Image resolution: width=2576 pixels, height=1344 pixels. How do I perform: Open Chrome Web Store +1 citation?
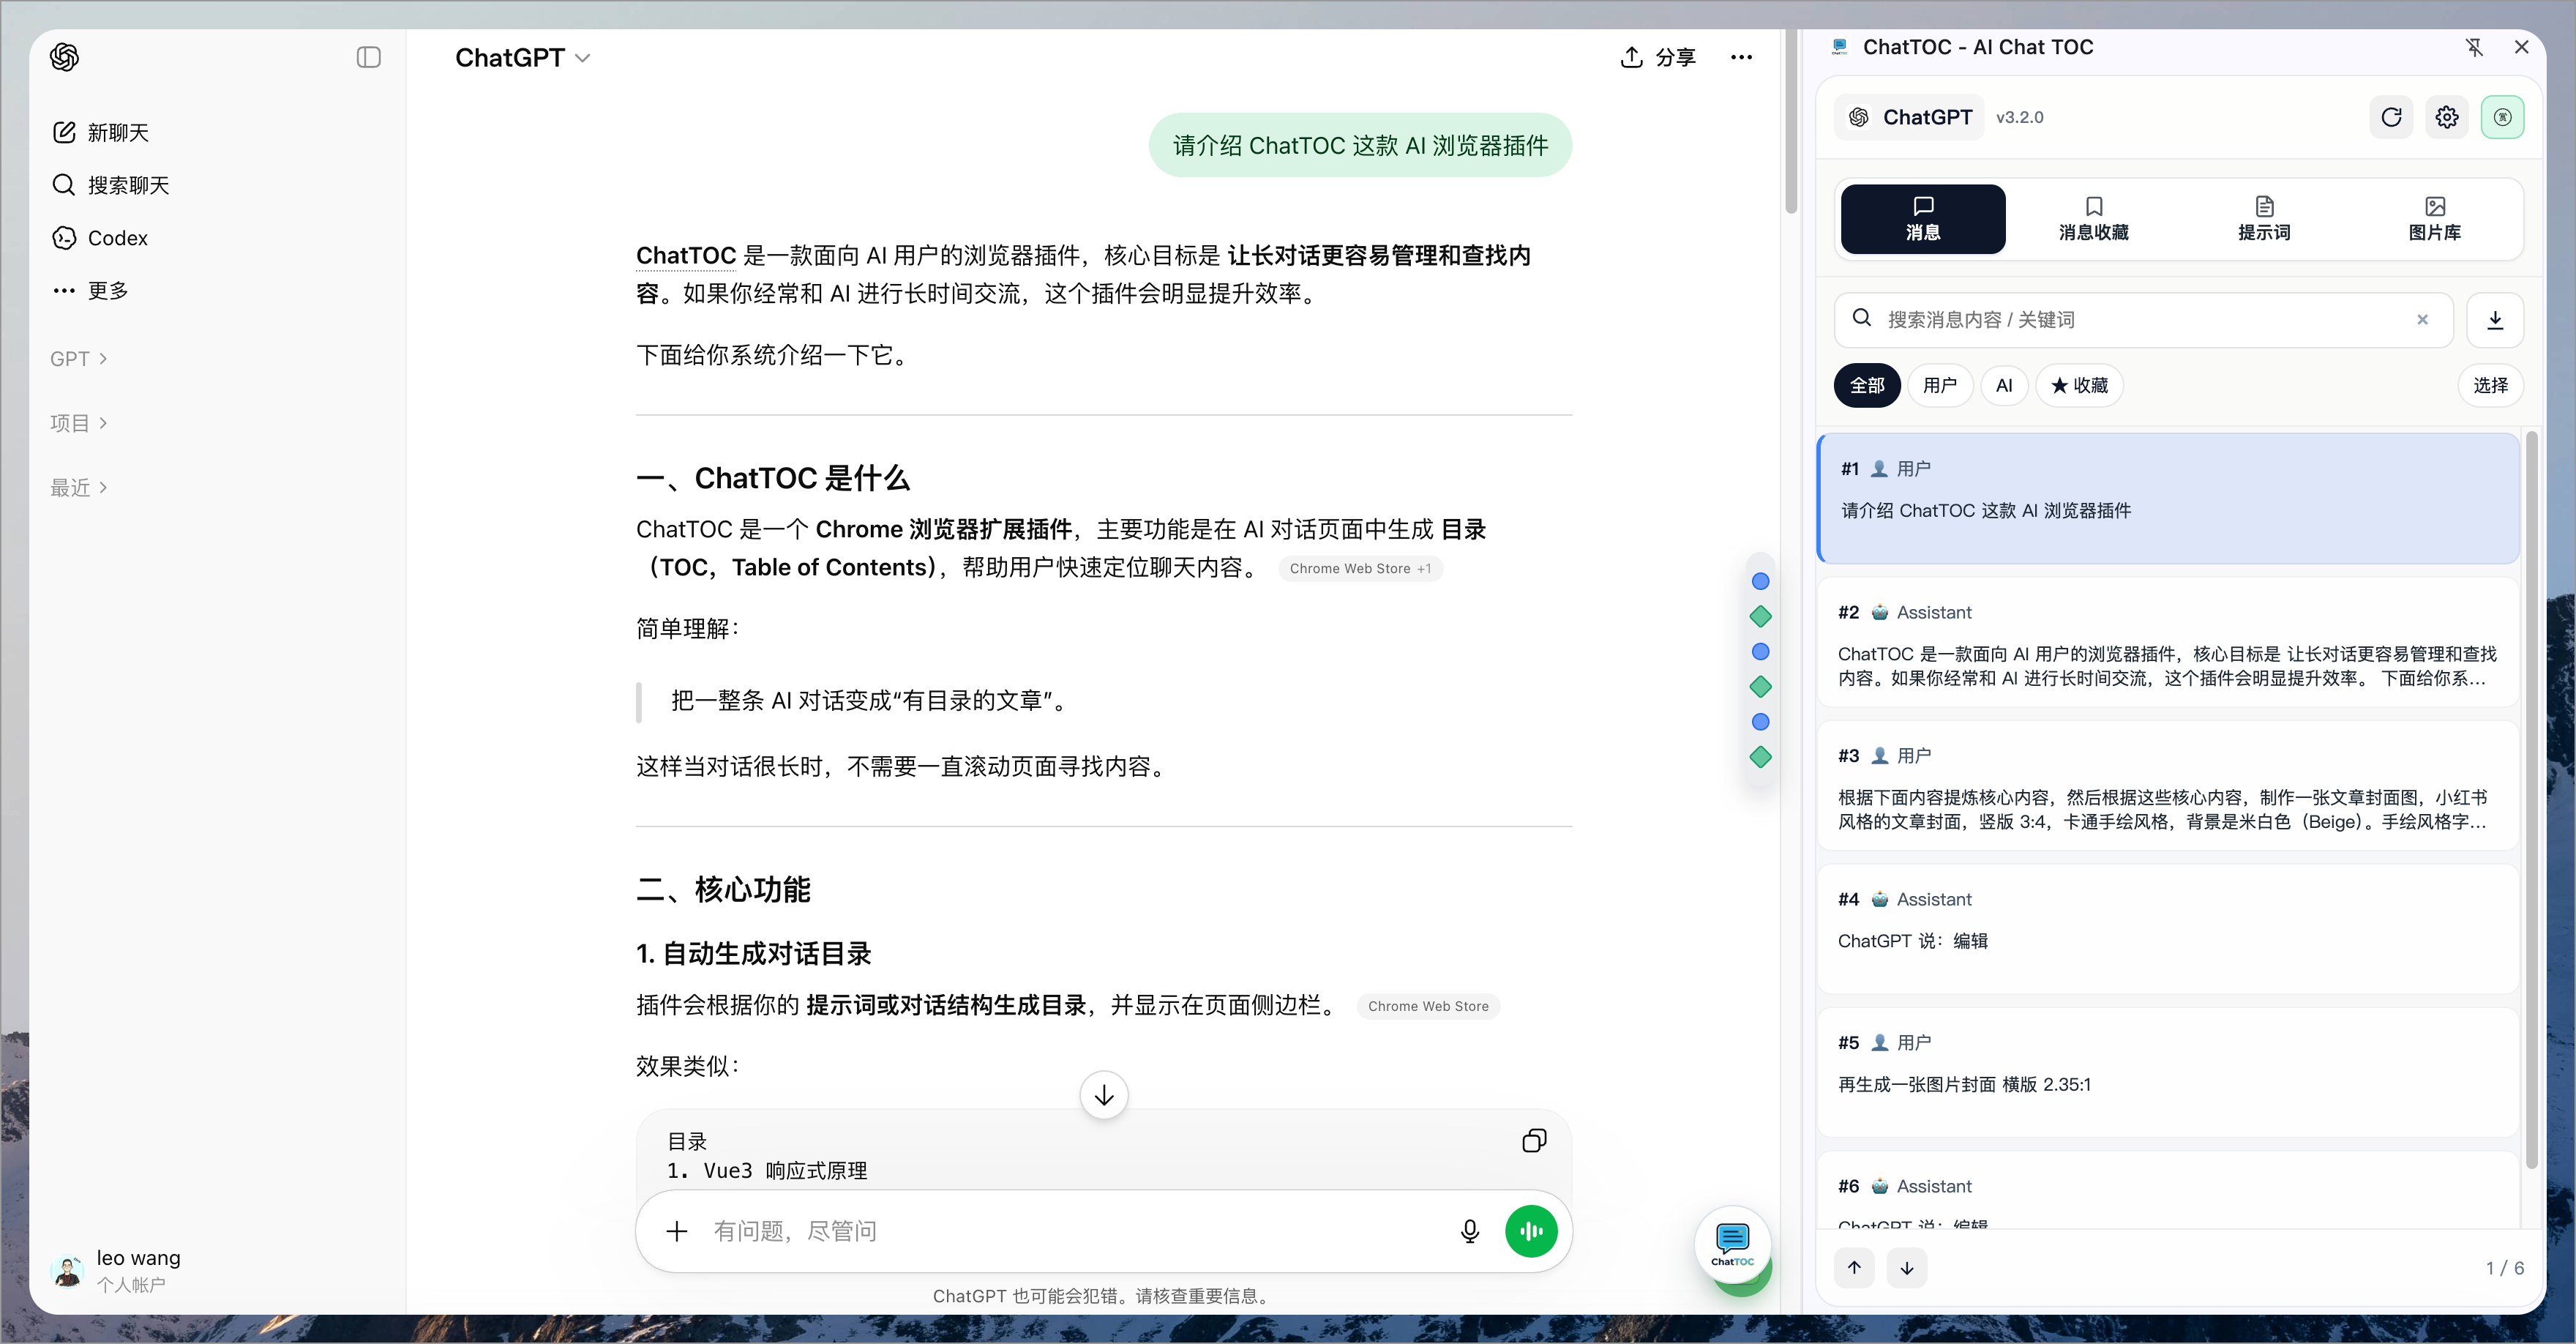1360,568
